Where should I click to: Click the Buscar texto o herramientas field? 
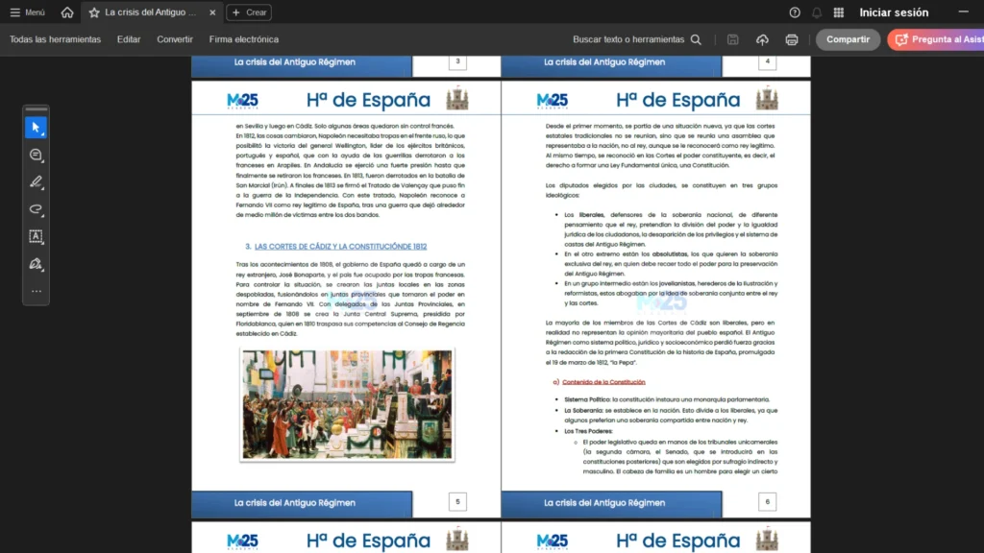[636, 39]
